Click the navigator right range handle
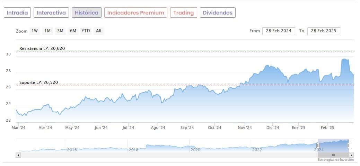 click(349, 145)
